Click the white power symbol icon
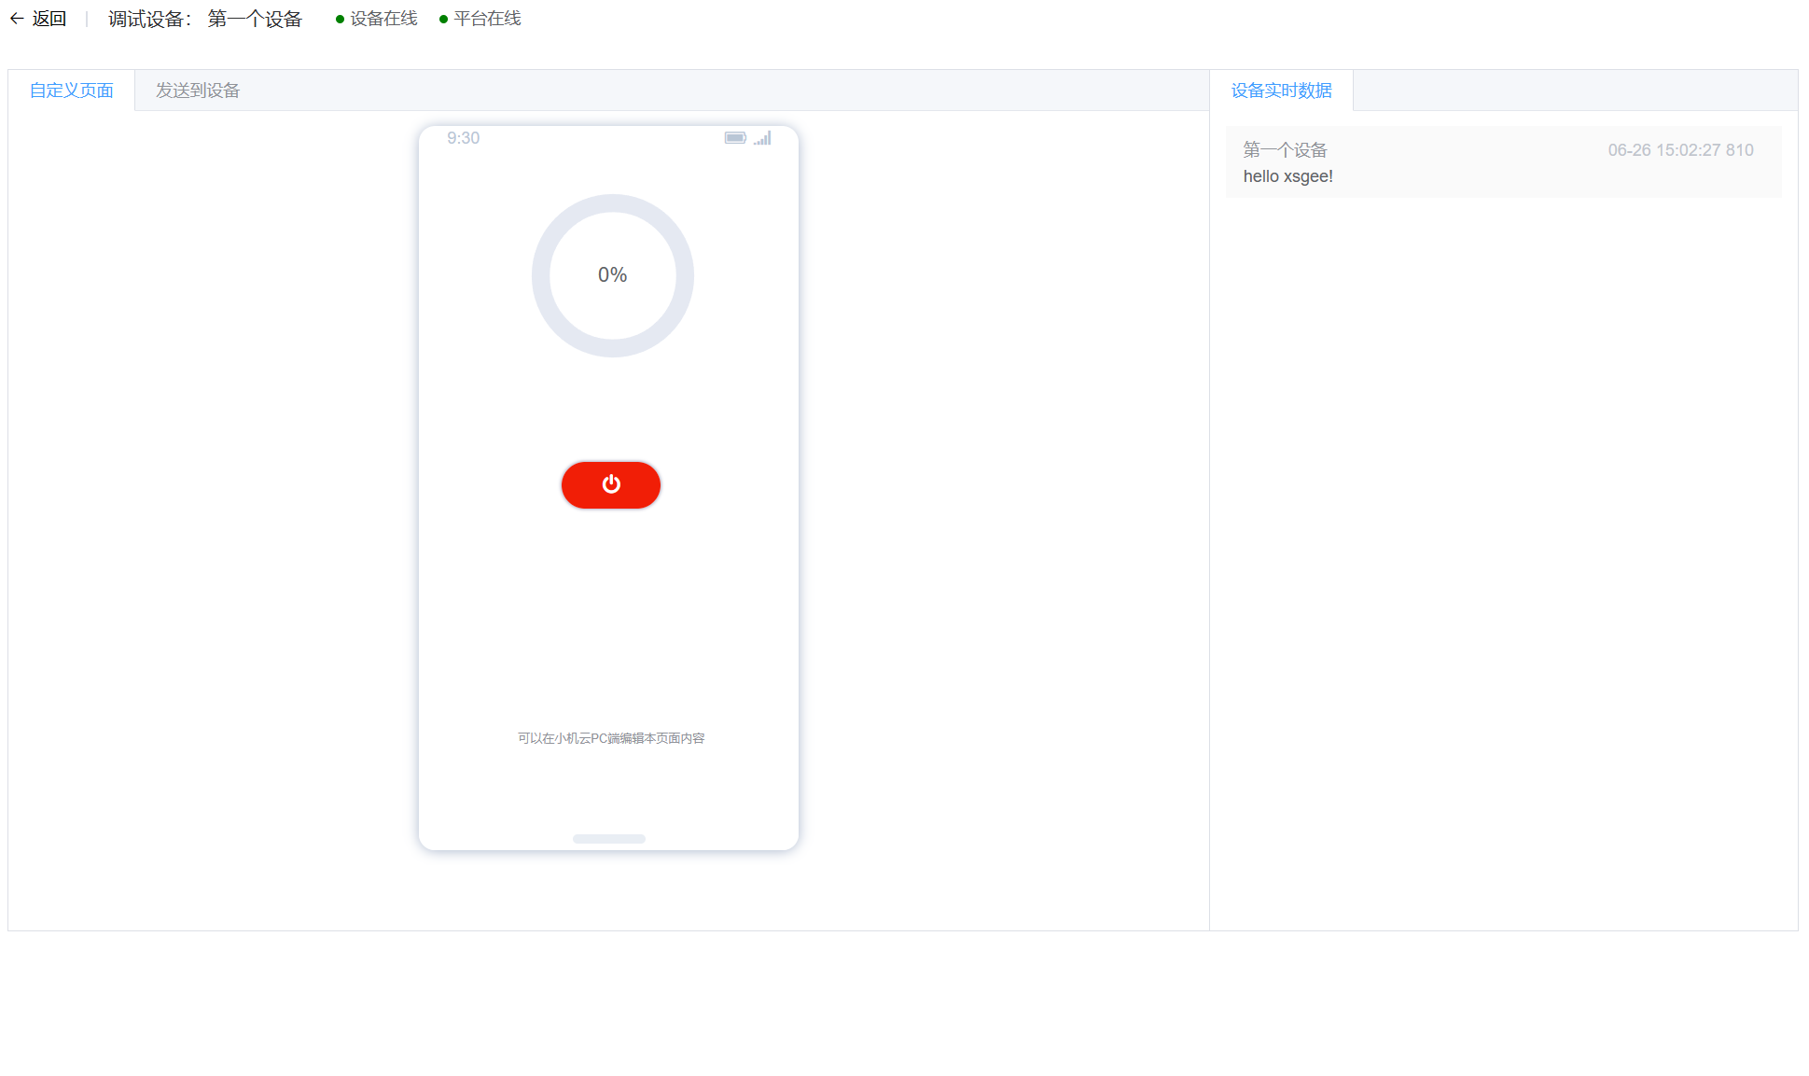This screenshot has height=1076, width=1809. pos(611,484)
